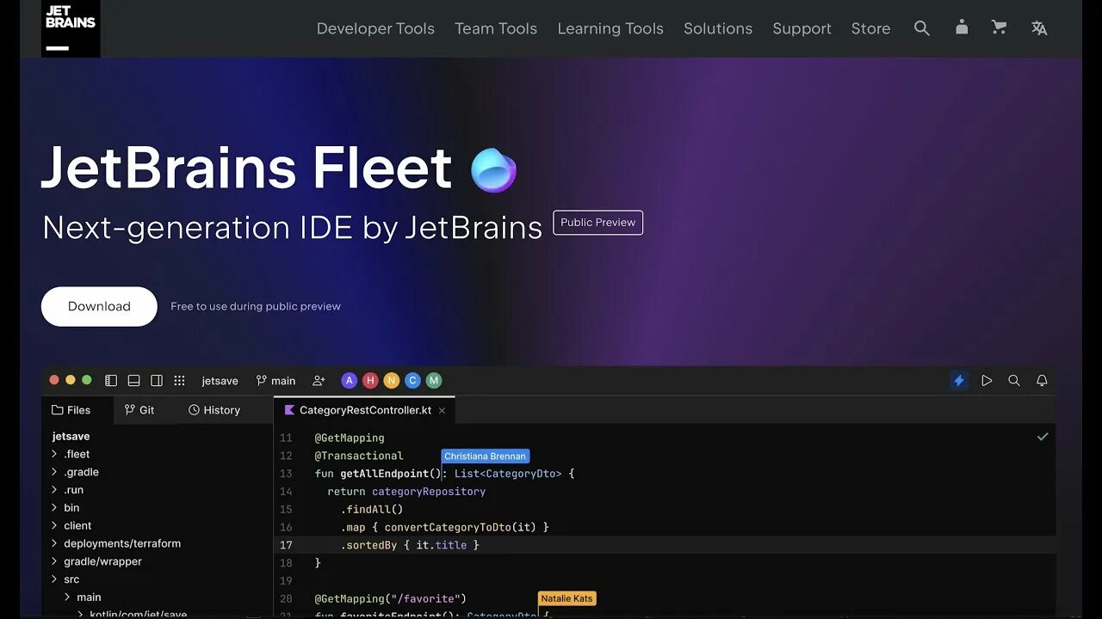Switch to the Git tab
This screenshot has width=1102, height=619.
[139, 410]
